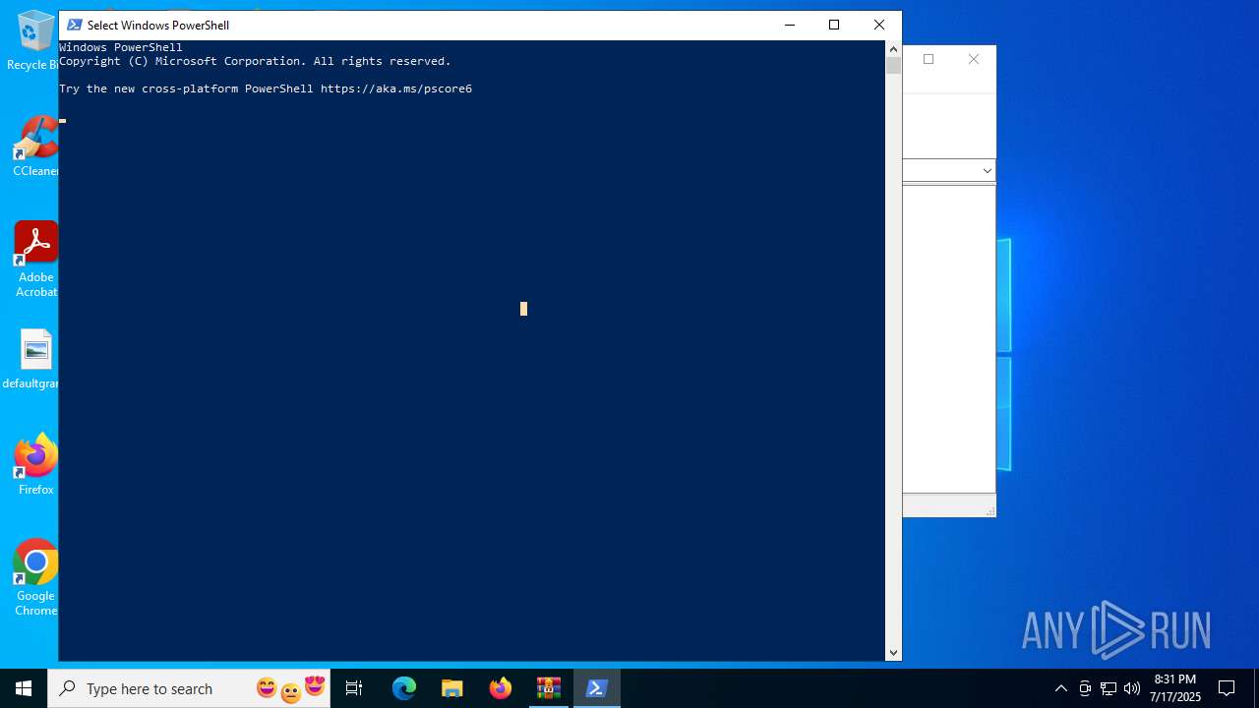The width and height of the screenshot is (1259, 708).
Task: Open File Explorer from the taskbar
Action: [452, 688]
